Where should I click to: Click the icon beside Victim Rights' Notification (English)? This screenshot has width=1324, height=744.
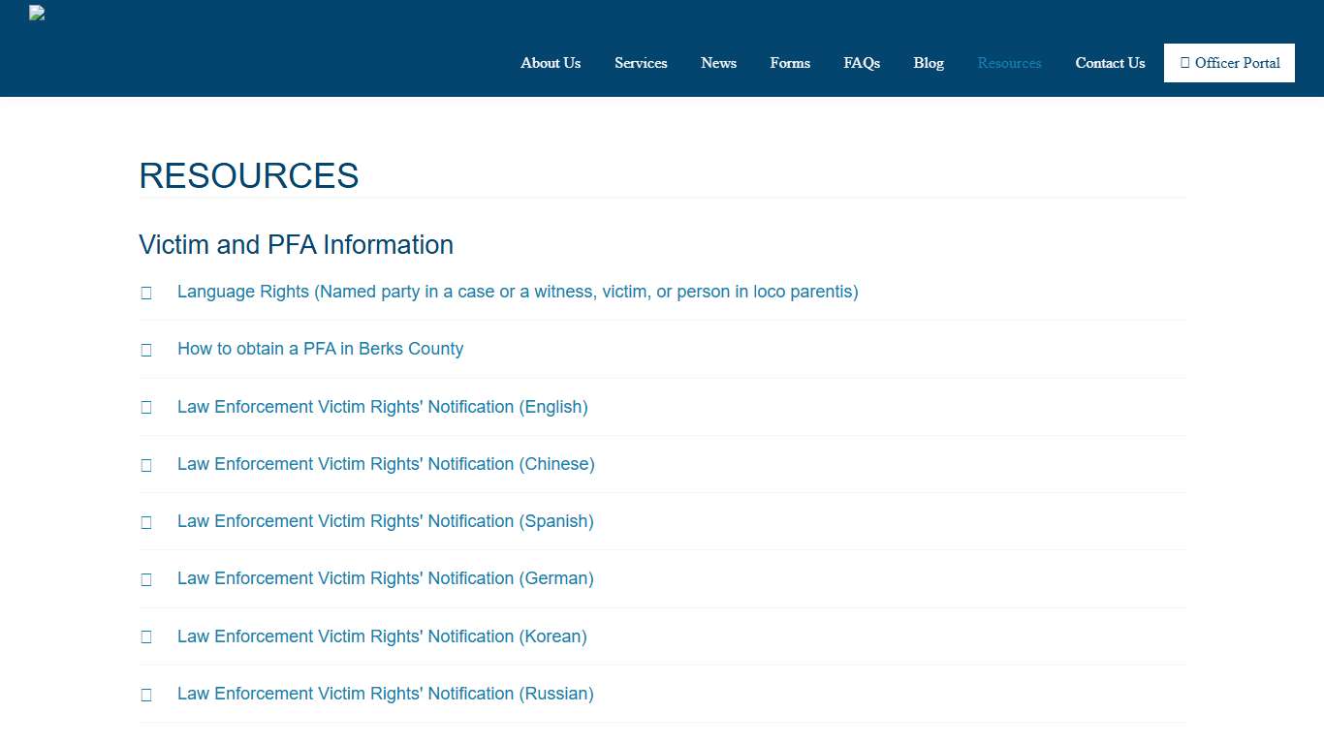(146, 407)
